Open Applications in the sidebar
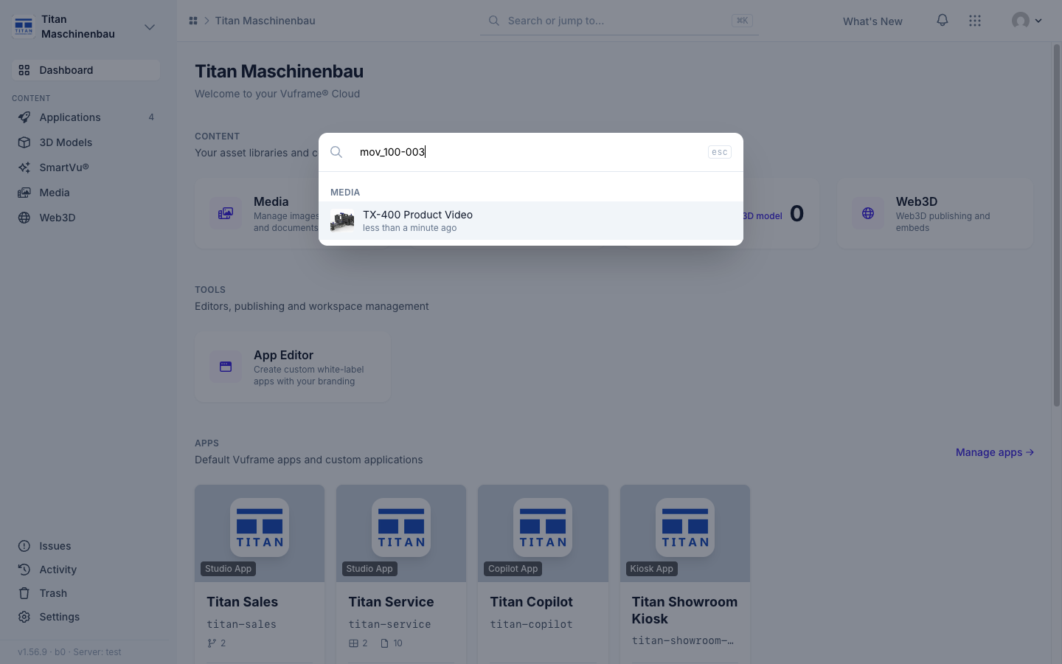The height and width of the screenshot is (664, 1062). click(86, 117)
